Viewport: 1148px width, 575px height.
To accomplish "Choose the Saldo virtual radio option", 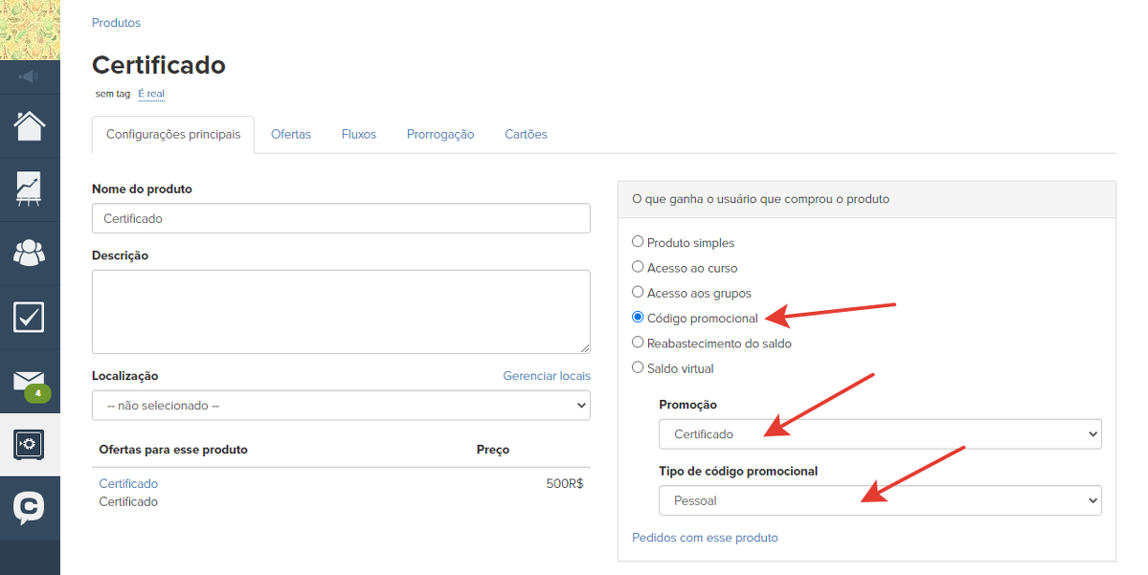I will pyautogui.click(x=639, y=367).
